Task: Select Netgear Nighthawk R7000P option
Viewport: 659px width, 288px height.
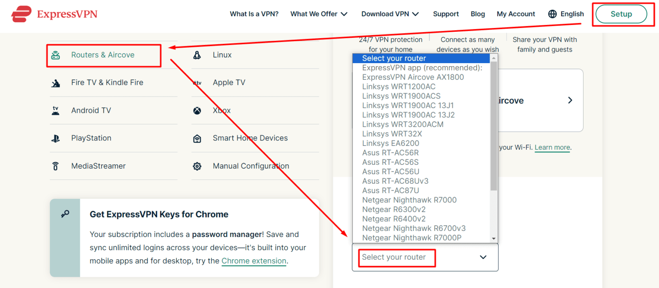Action: pyautogui.click(x=421, y=238)
